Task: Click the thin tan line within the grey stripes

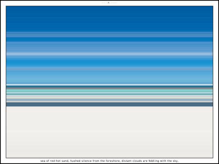Action: [109, 98]
